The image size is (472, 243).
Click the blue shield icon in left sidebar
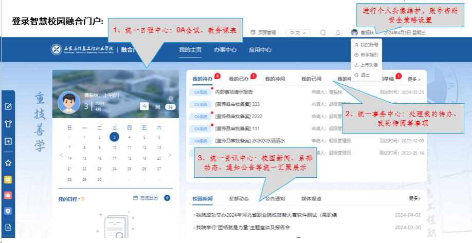pos(8,211)
